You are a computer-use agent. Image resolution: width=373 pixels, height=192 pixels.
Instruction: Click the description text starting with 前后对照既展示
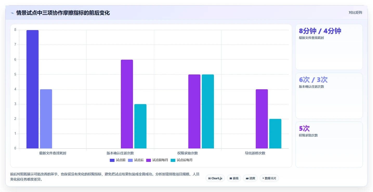click(105, 177)
